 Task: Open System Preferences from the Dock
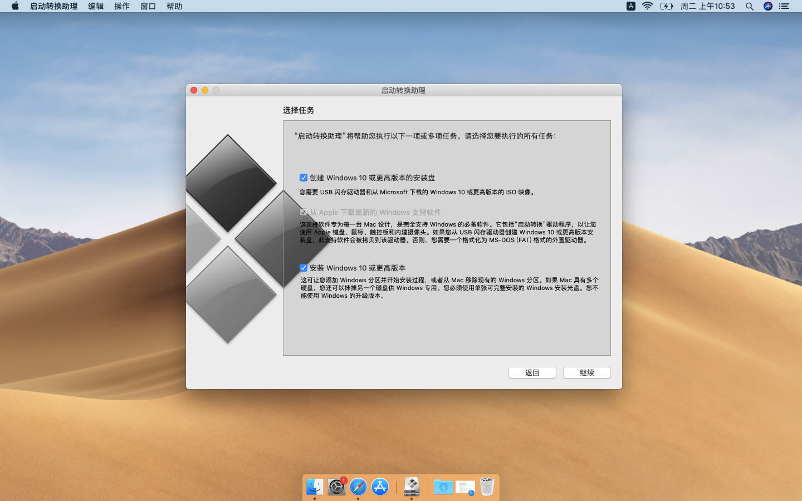click(x=336, y=487)
